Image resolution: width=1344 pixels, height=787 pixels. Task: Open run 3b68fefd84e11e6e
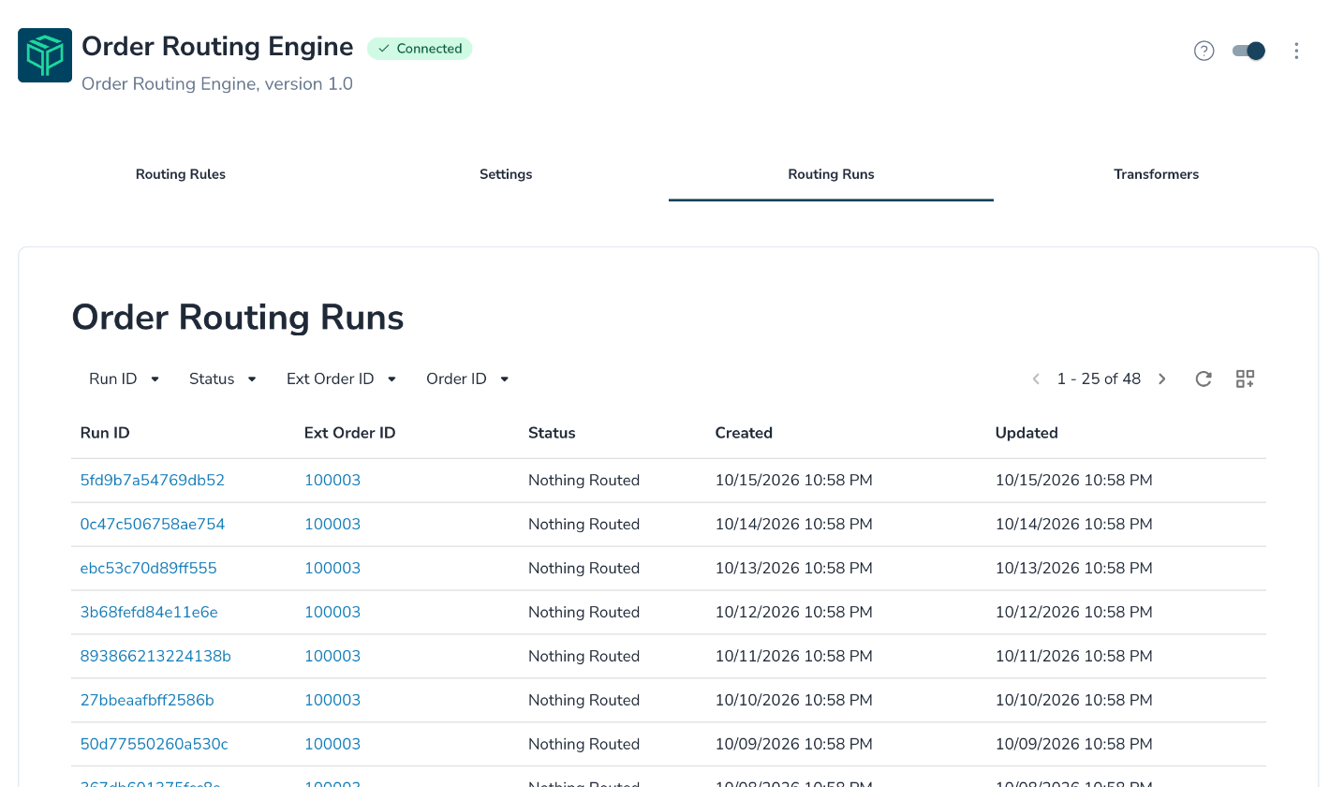(x=149, y=613)
